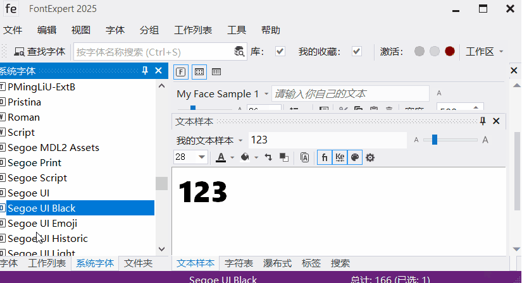
Task: Click the 查找字体 toolbar button
Action: click(x=39, y=52)
